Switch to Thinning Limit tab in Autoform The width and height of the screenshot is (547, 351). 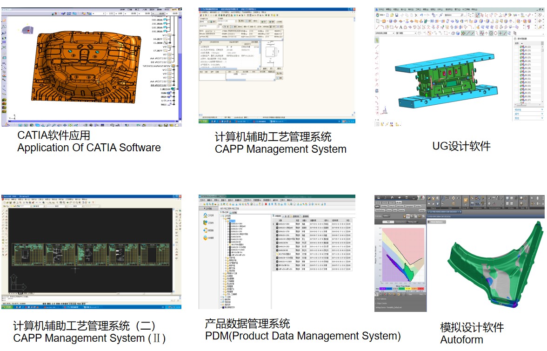412,223
